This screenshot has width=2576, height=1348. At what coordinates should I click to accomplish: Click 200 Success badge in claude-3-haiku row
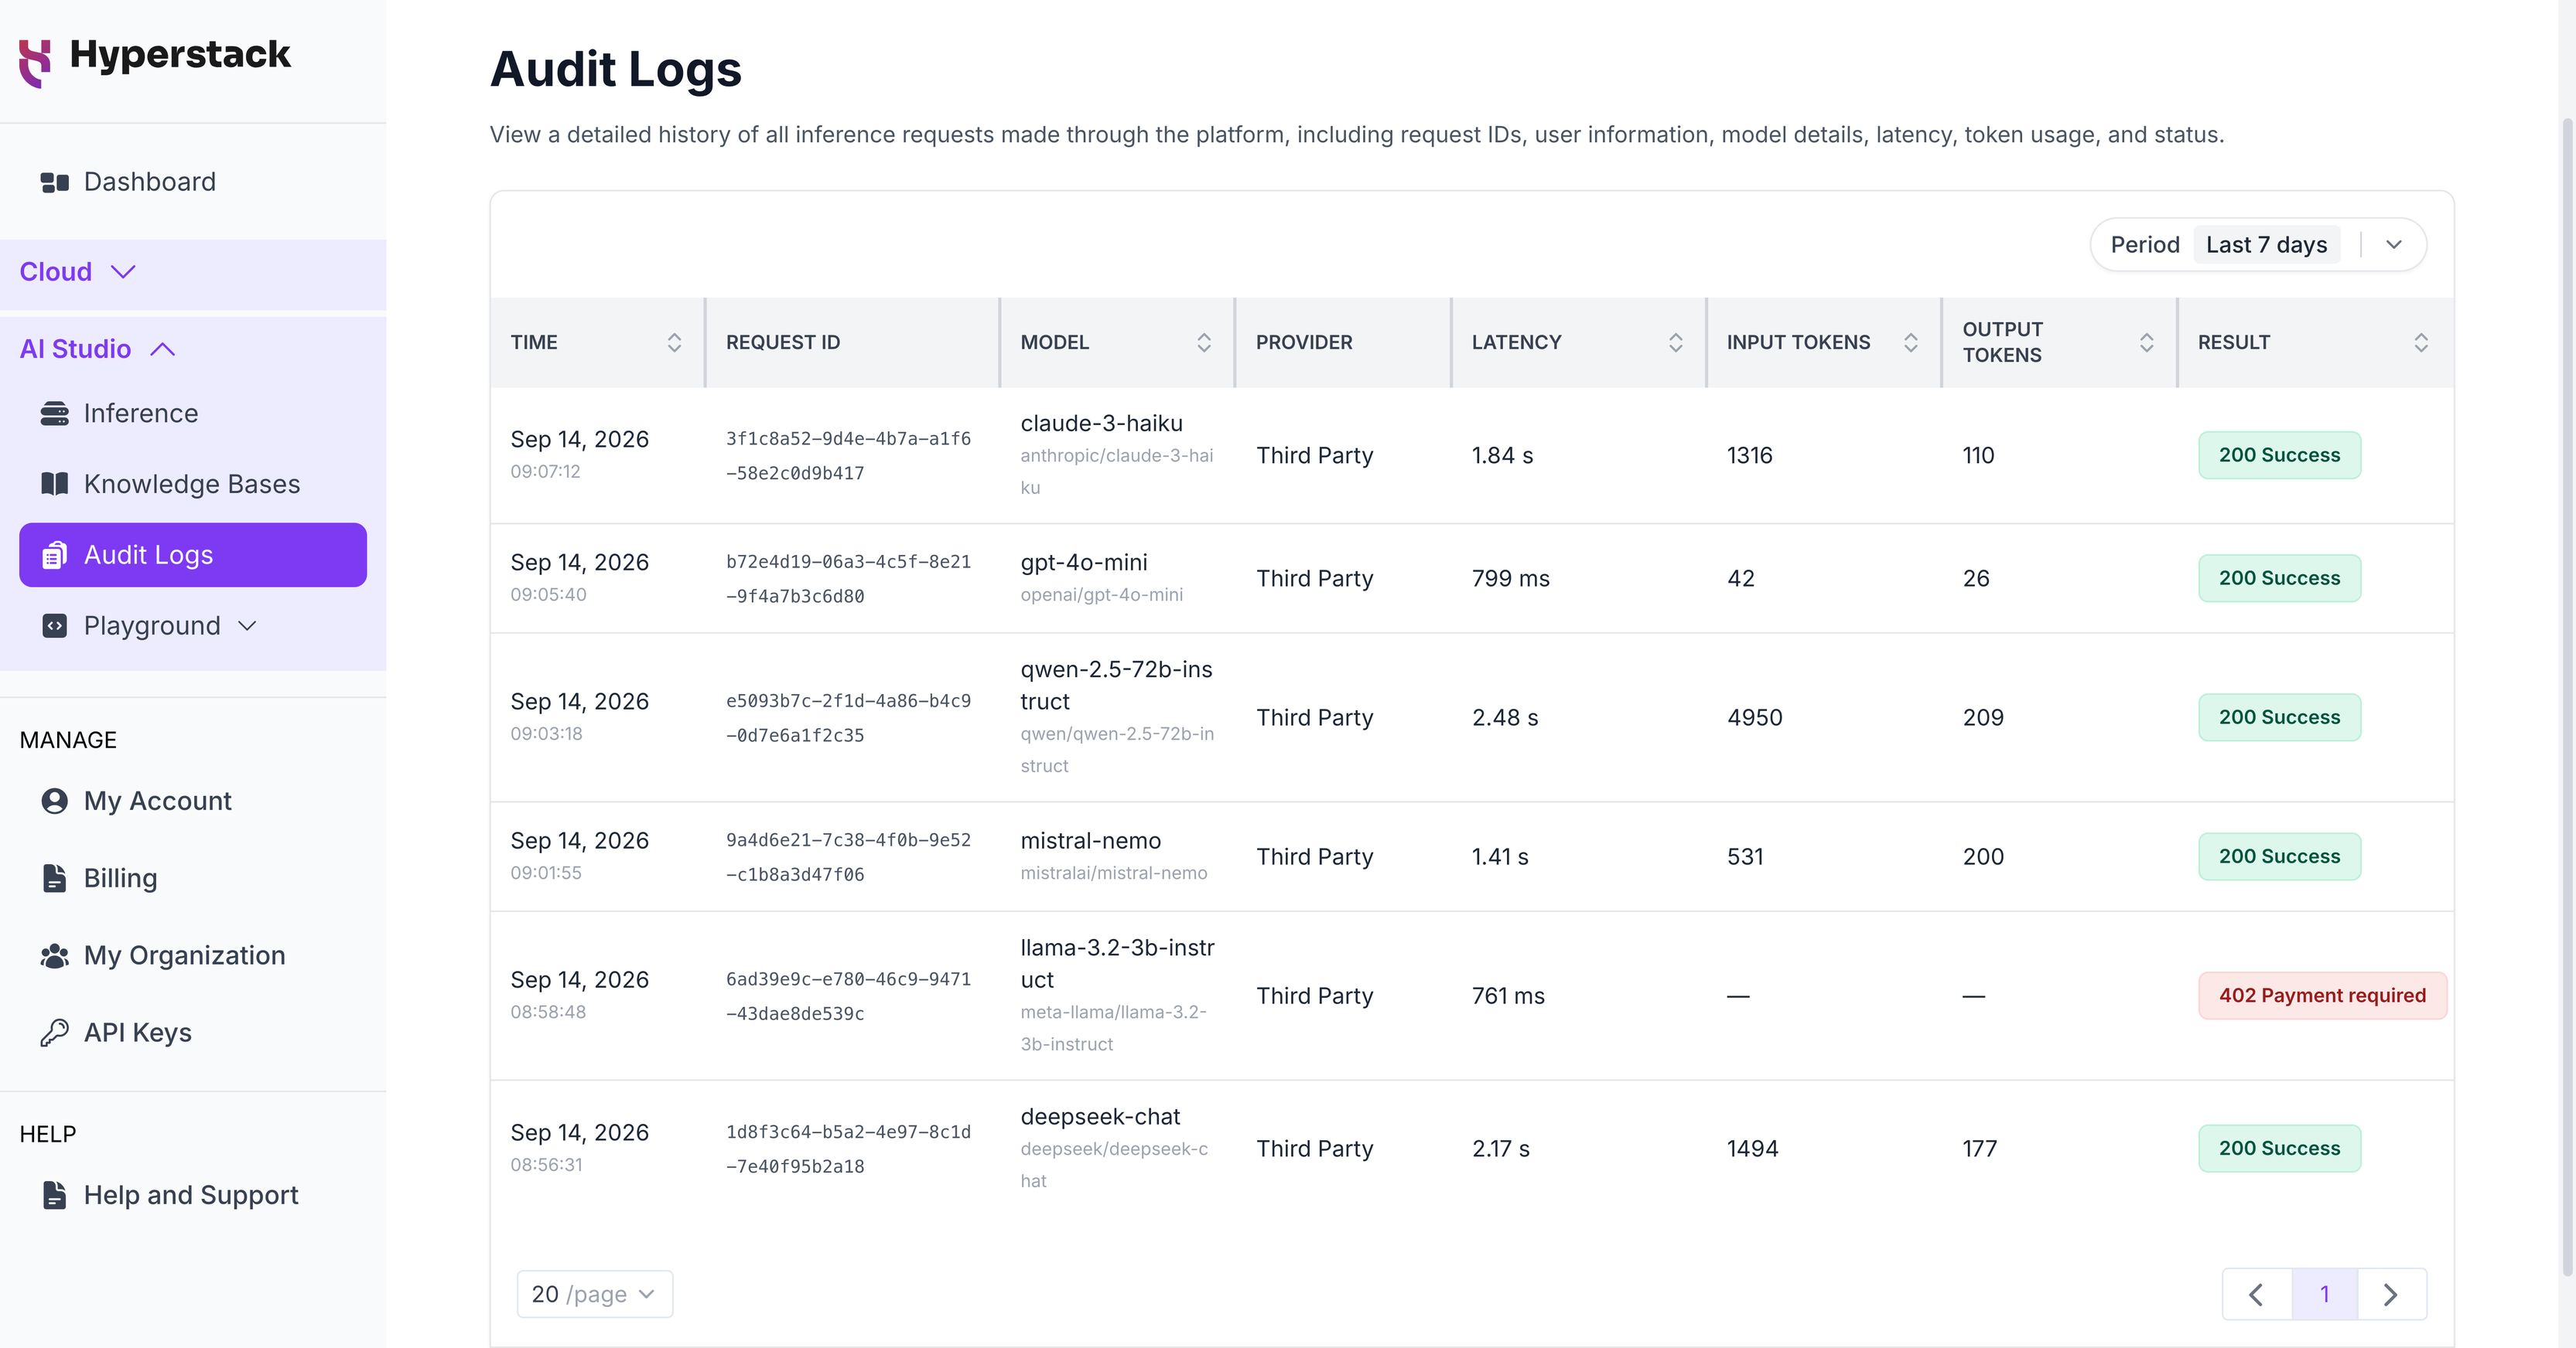click(x=2279, y=454)
